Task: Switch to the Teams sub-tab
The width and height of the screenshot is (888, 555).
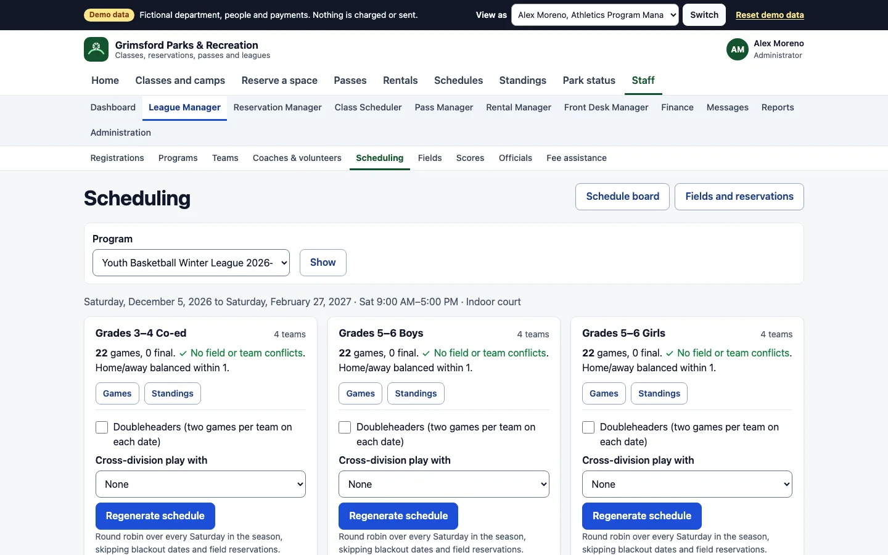Action: (x=225, y=158)
